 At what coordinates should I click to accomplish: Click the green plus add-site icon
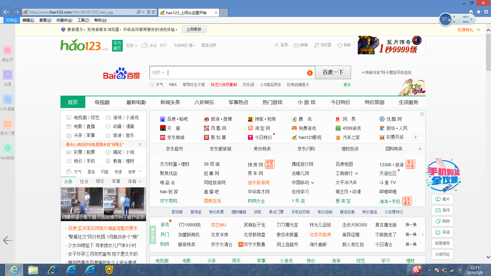pyautogui.click(x=416, y=137)
